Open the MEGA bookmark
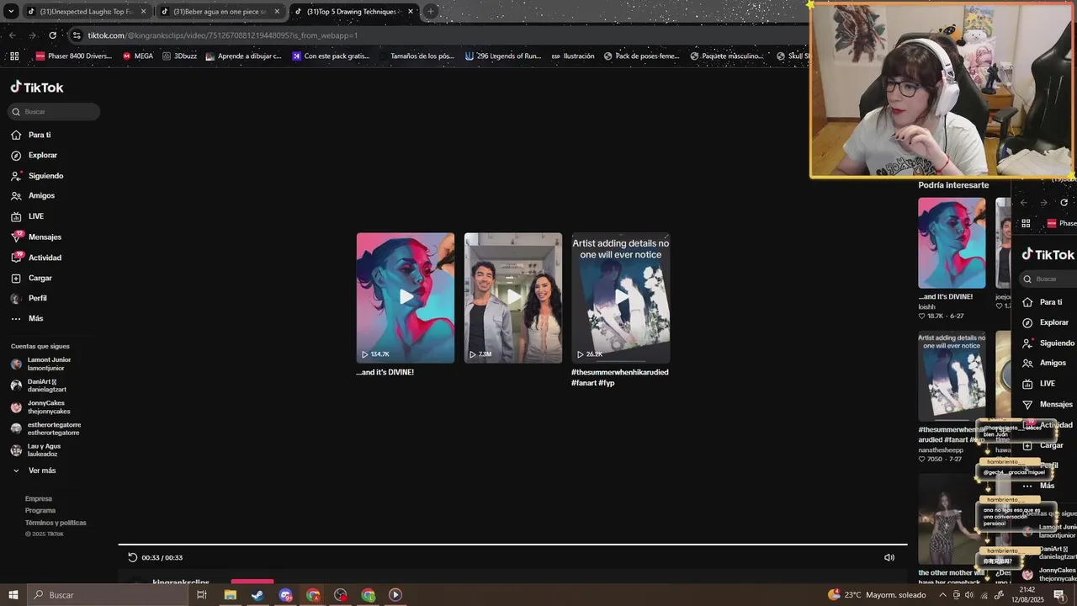This screenshot has width=1077, height=606. (x=138, y=56)
